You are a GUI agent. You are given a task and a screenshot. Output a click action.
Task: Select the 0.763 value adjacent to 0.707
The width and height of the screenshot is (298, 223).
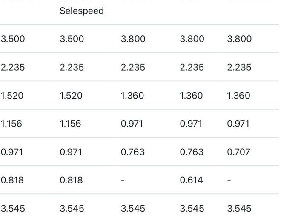pos(192,152)
